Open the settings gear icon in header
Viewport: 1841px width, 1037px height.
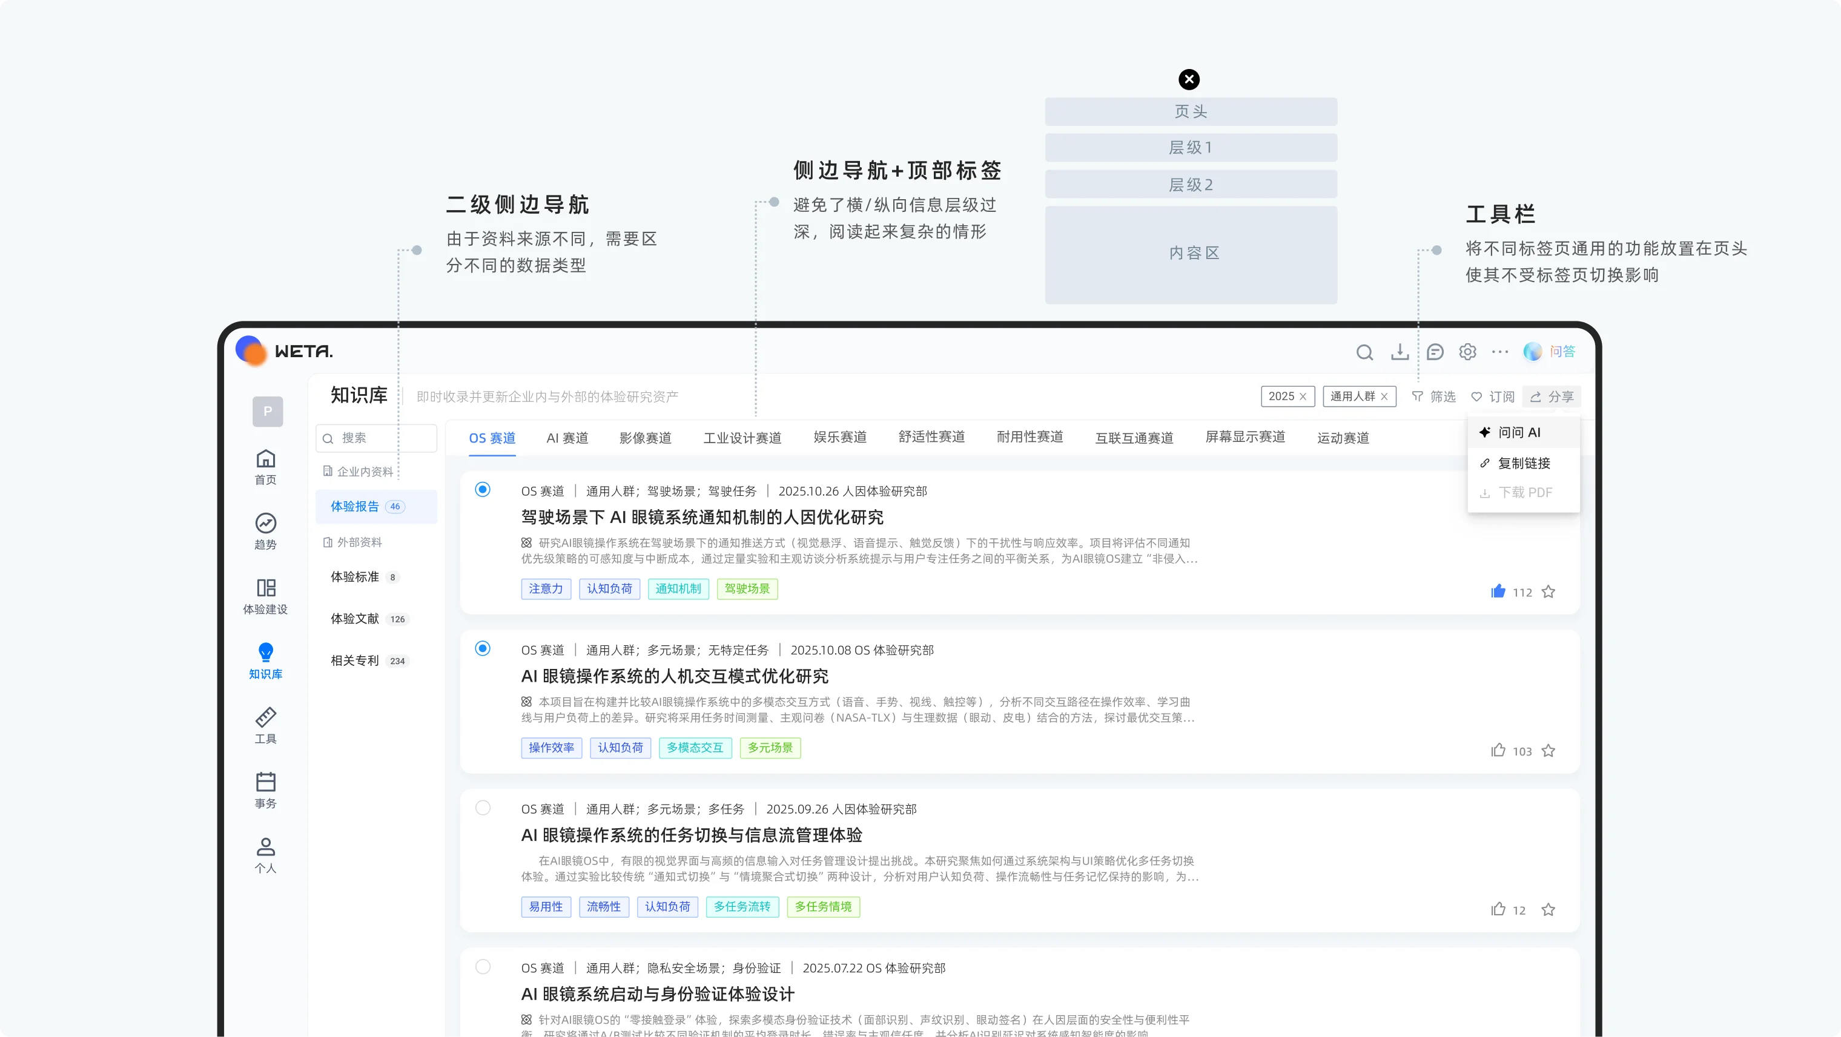coord(1467,352)
